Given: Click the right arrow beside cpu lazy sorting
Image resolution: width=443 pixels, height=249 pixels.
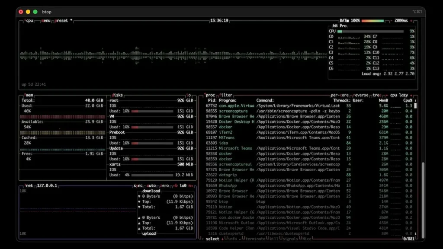Looking at the screenshot, I should [x=411, y=95].
